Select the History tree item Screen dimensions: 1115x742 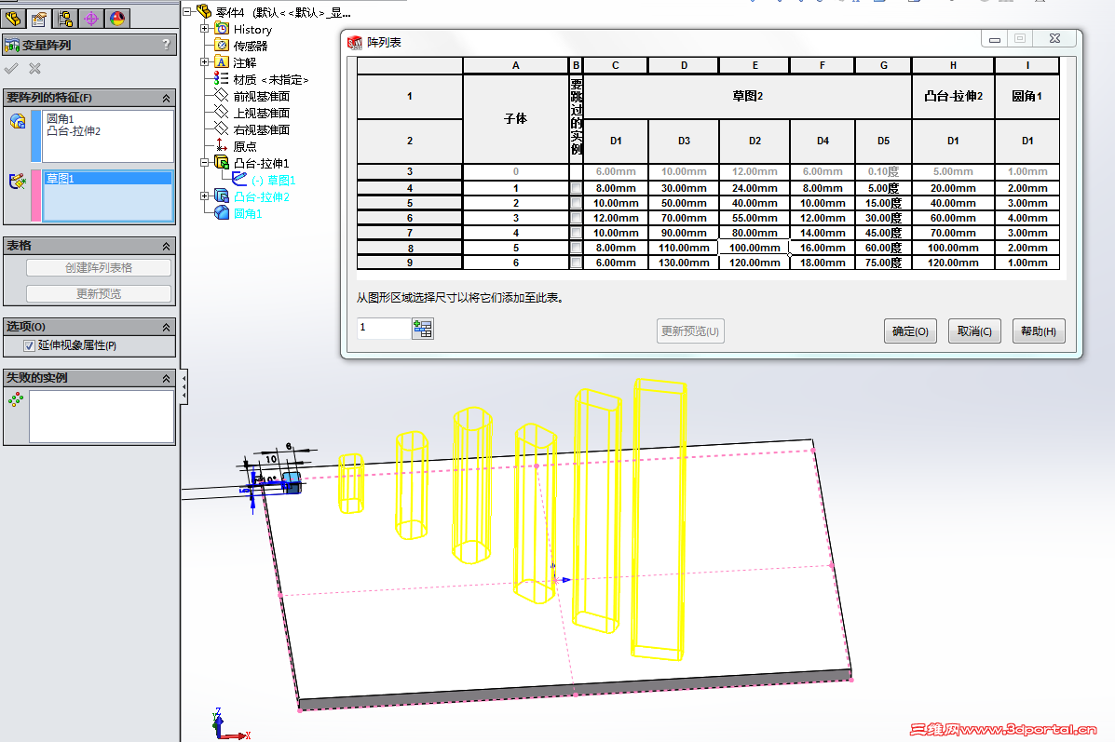pos(252,29)
